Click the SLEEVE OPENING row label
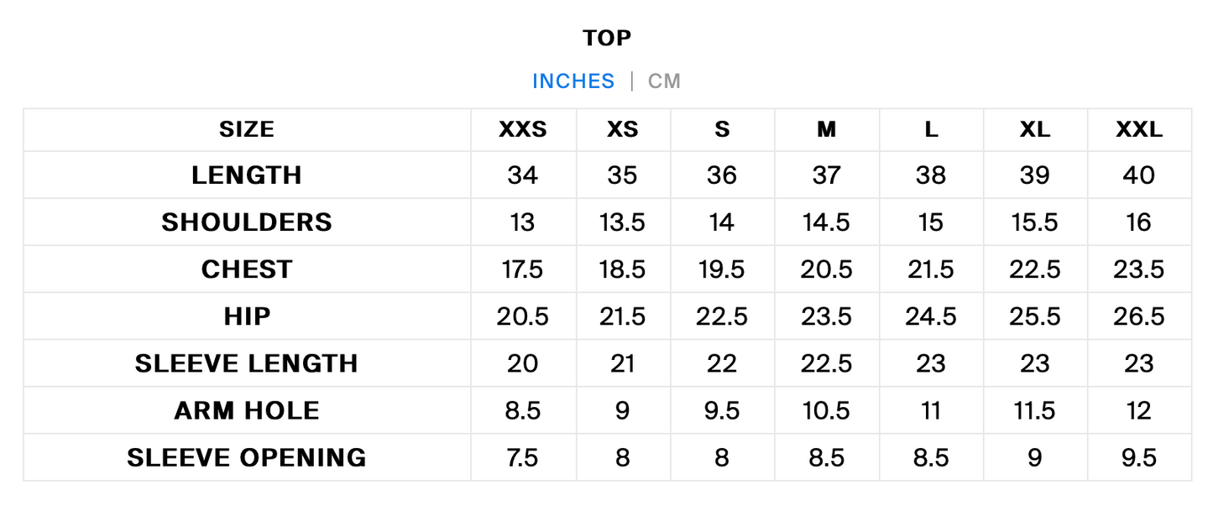The height and width of the screenshot is (527, 1213). 247,457
